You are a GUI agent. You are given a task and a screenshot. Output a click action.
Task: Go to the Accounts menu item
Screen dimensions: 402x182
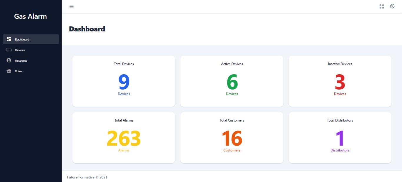point(21,61)
